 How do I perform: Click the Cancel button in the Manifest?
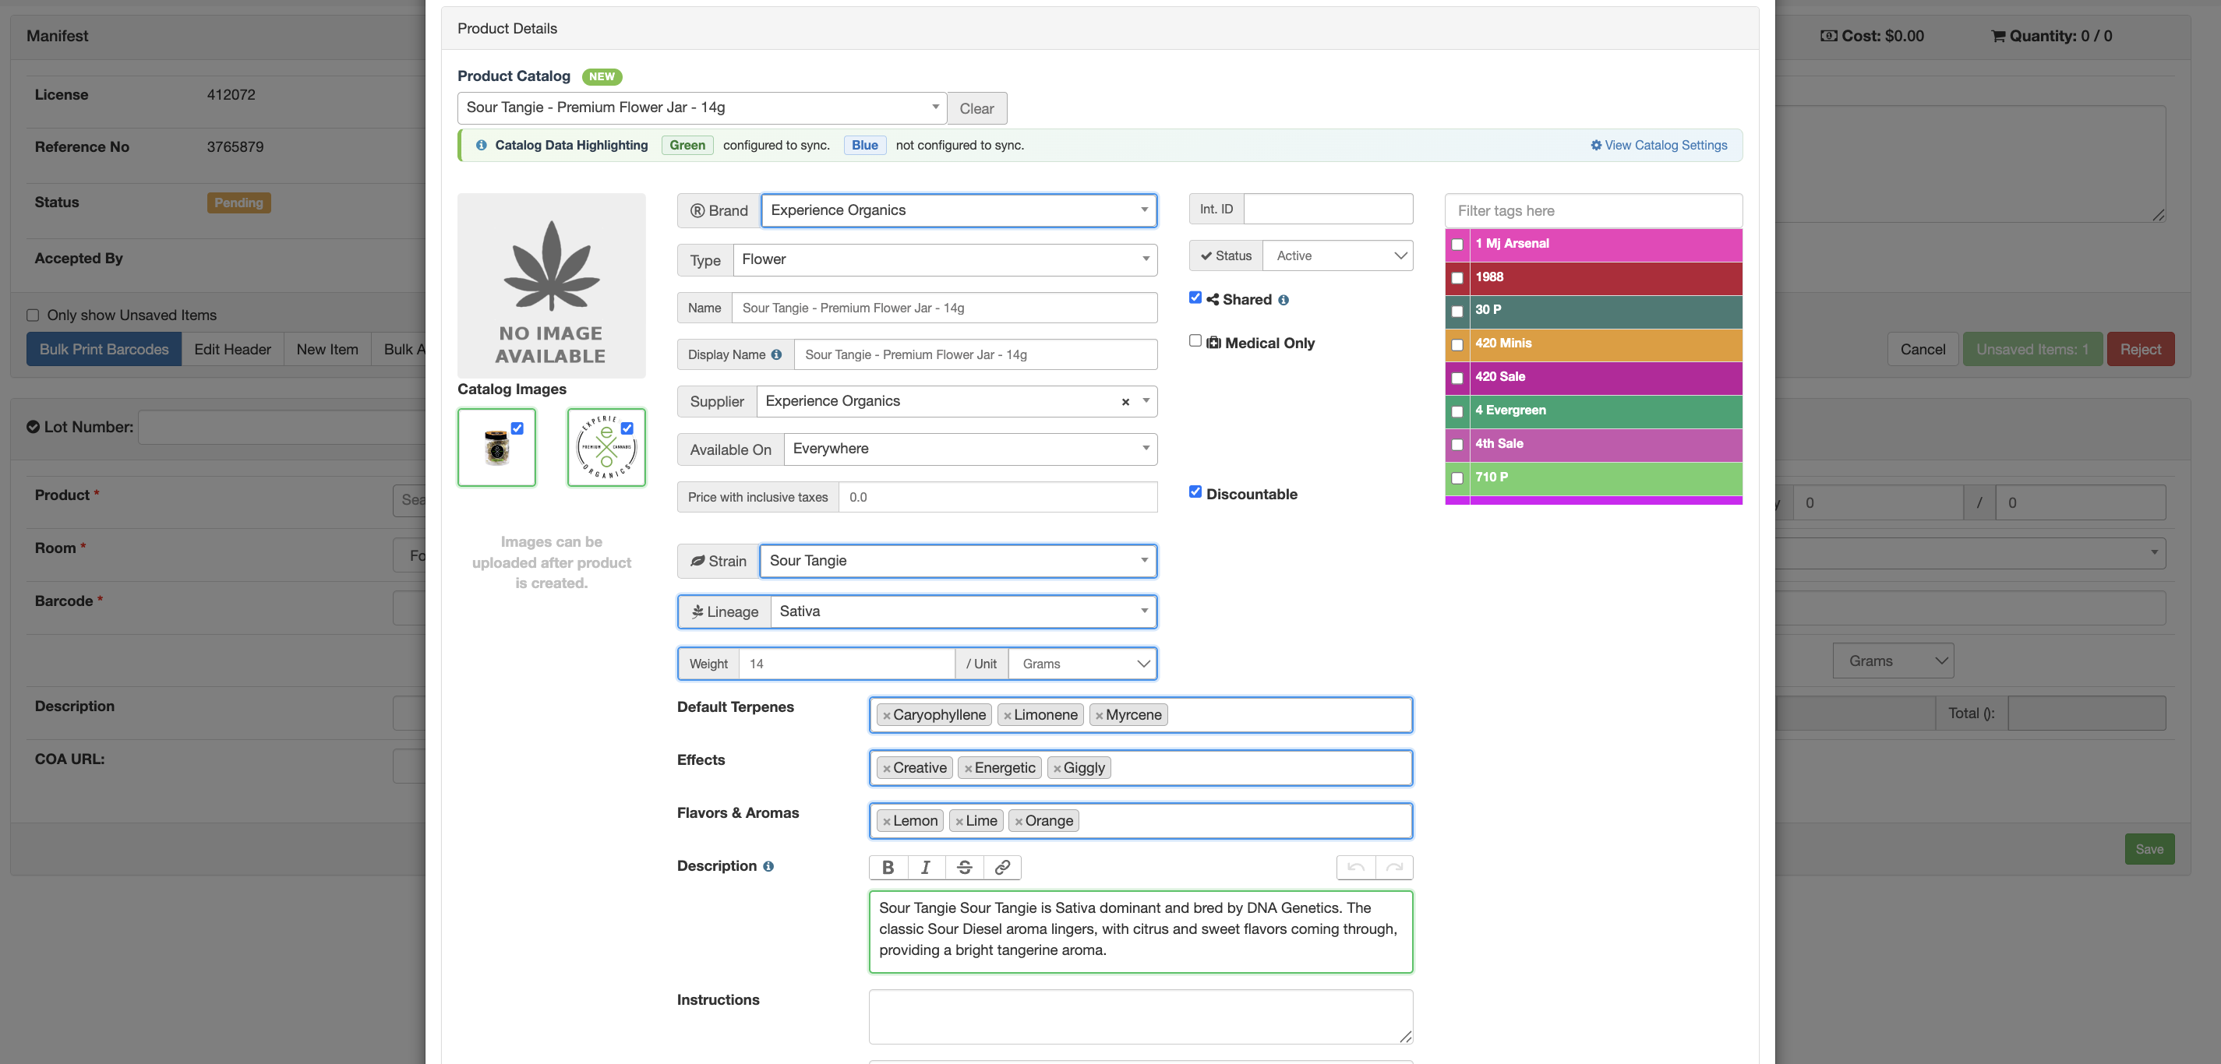[1923, 349]
